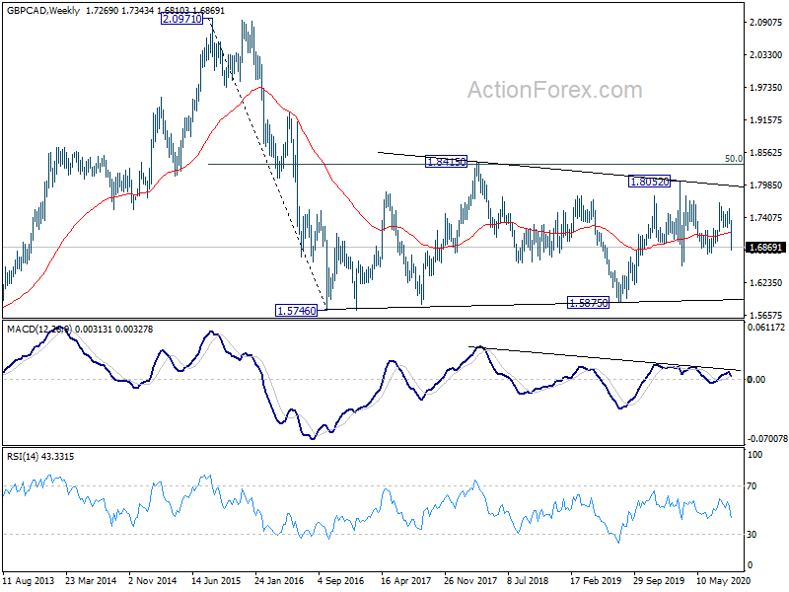The image size is (789, 592).
Task: Click the RSI 30 level label
Action: pos(752,535)
